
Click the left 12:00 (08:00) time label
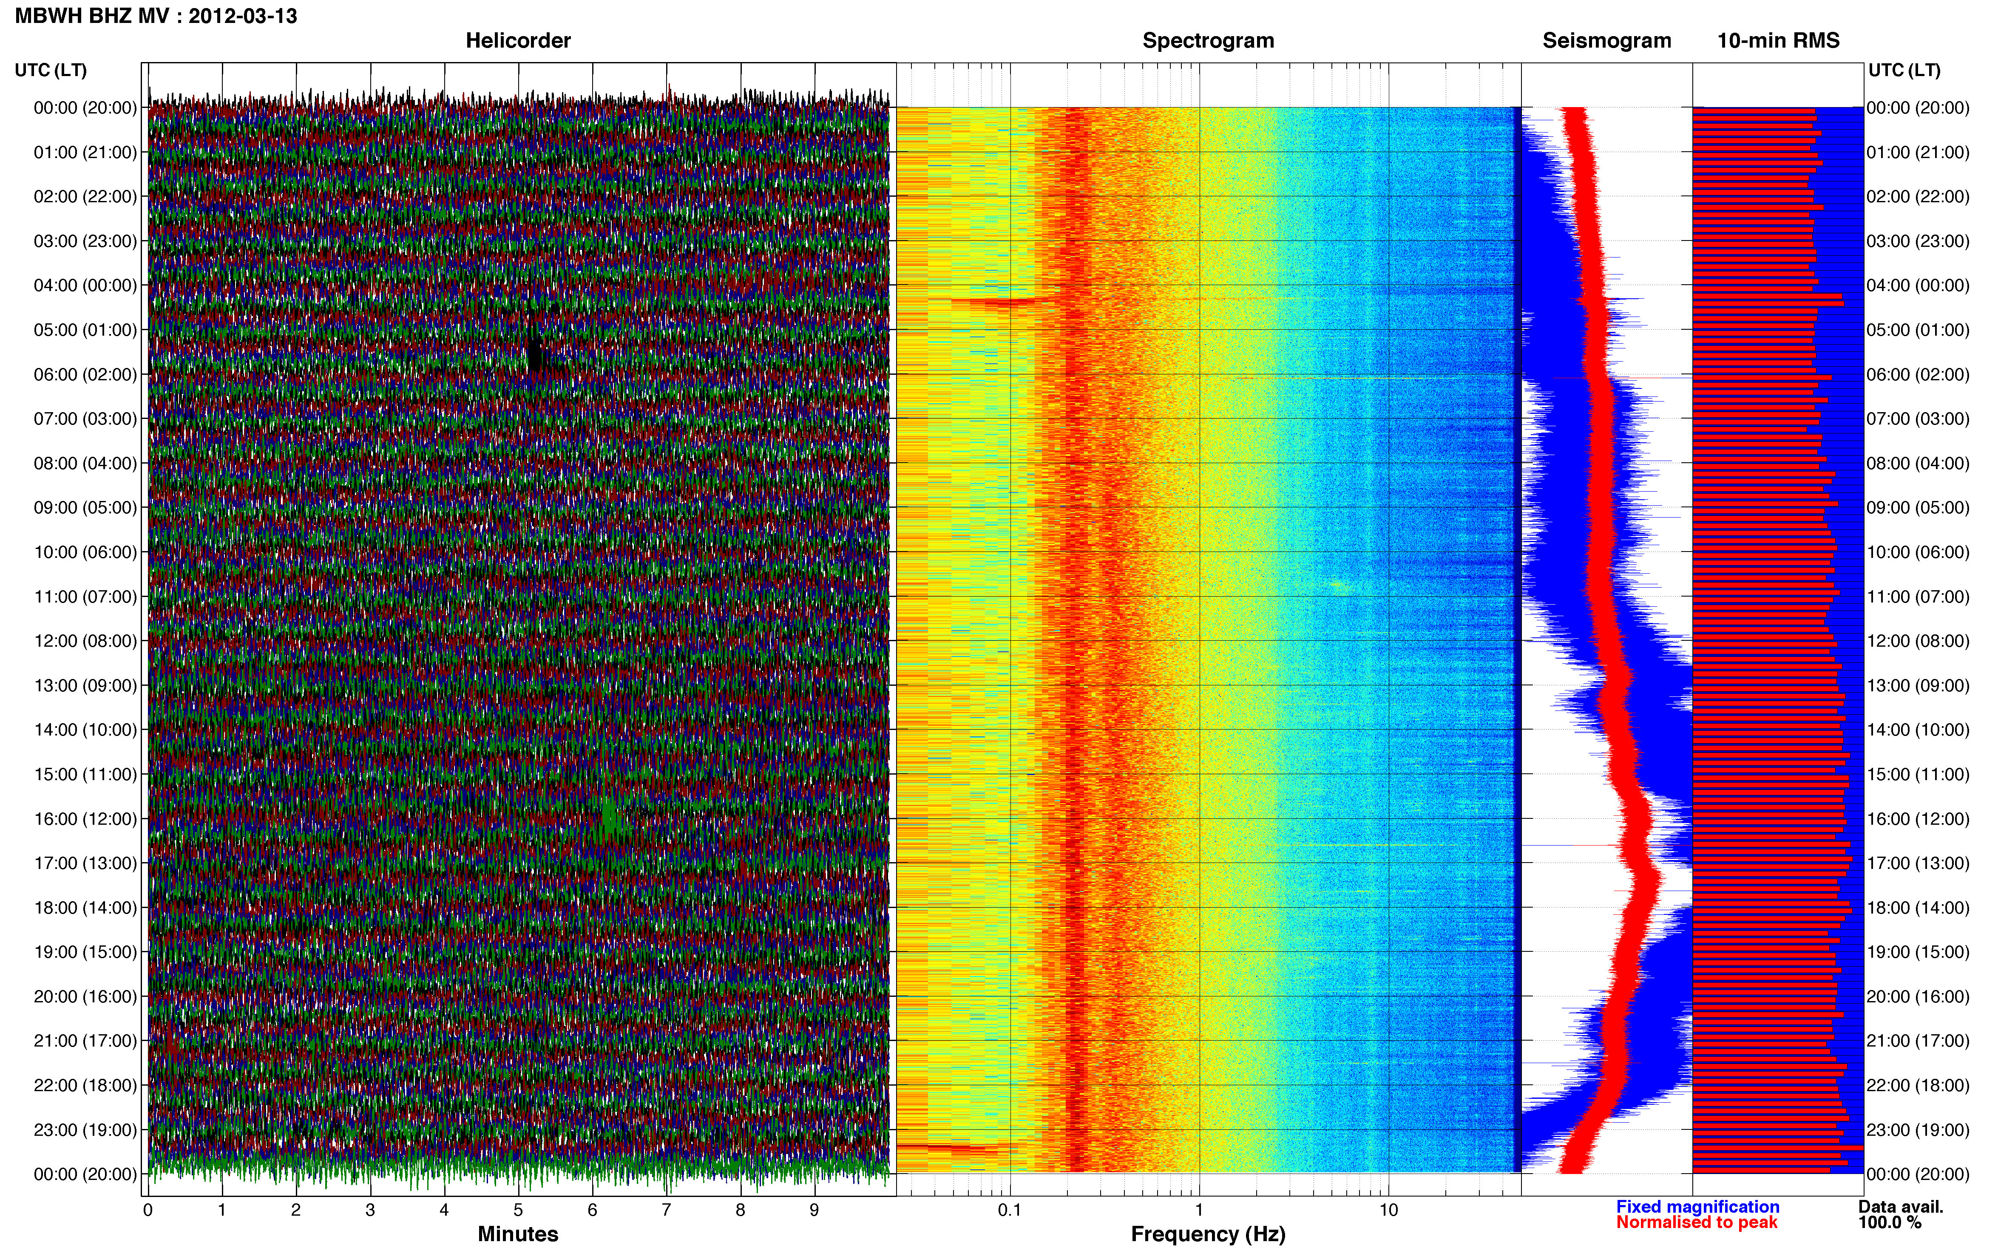point(85,641)
